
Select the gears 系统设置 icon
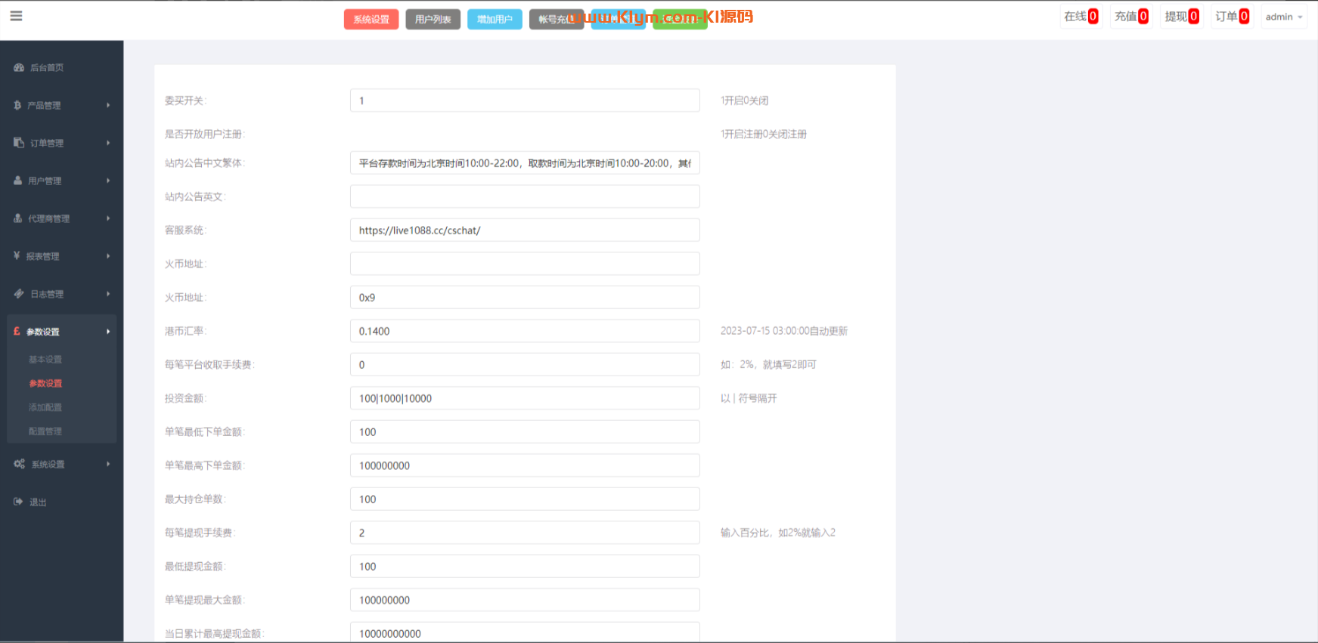click(x=20, y=464)
